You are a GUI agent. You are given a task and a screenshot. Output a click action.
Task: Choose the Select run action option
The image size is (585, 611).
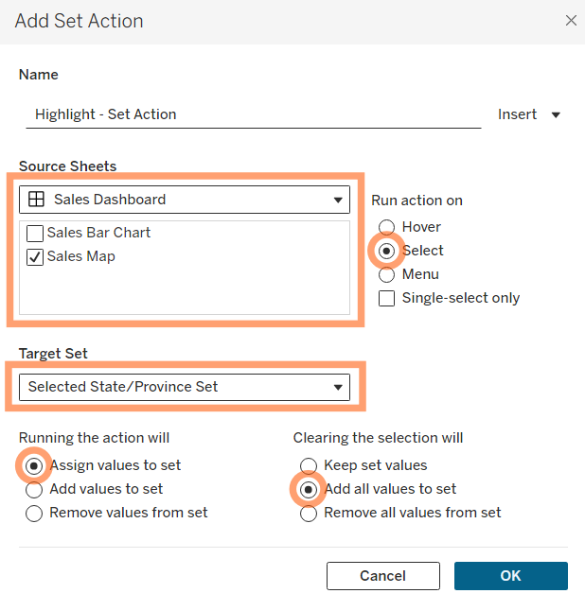(x=386, y=251)
